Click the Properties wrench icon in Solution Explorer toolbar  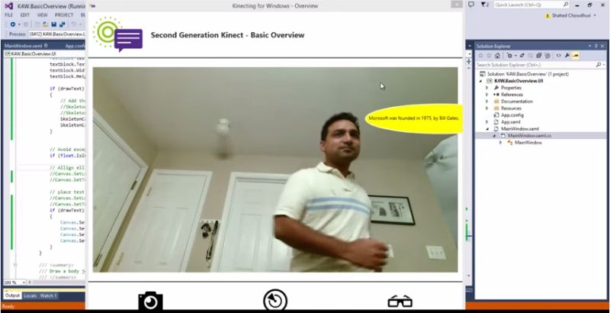[567, 56]
